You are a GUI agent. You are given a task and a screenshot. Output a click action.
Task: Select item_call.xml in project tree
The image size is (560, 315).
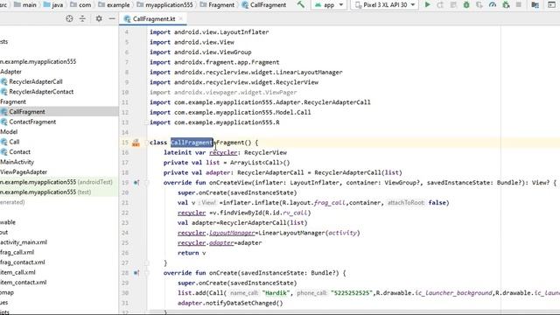pos(17,272)
